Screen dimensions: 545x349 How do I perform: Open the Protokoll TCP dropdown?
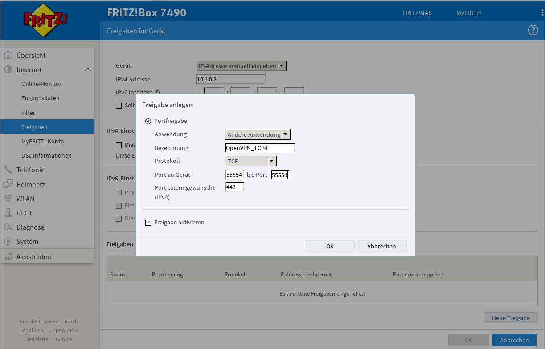(x=251, y=161)
